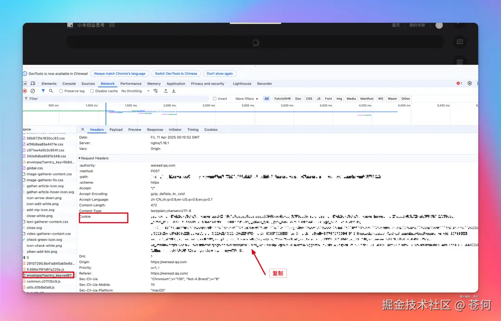Check the Invert filter checkbox

coord(215,99)
